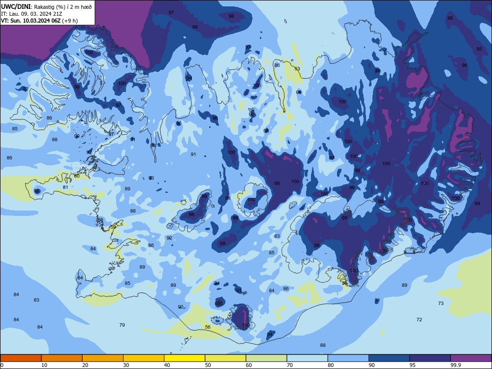Click the '73' humidity value over the ocean
This screenshot has width=492, height=369.
pyautogui.click(x=441, y=303)
